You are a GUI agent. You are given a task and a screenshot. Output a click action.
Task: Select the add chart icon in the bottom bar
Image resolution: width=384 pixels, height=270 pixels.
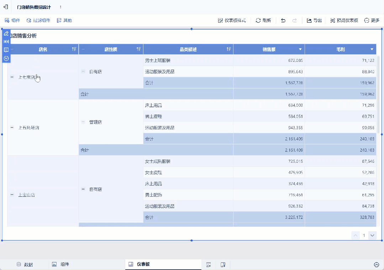coord(208,264)
